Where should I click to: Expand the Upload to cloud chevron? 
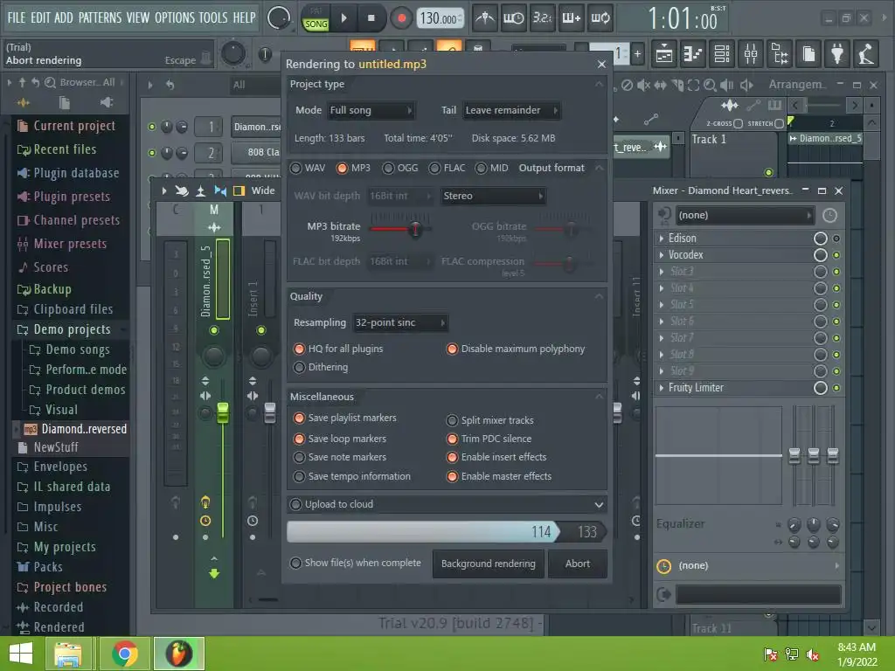pos(599,505)
